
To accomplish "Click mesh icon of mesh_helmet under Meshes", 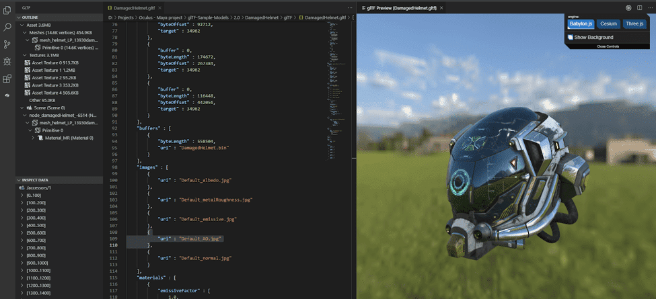I will [x=35, y=40].
